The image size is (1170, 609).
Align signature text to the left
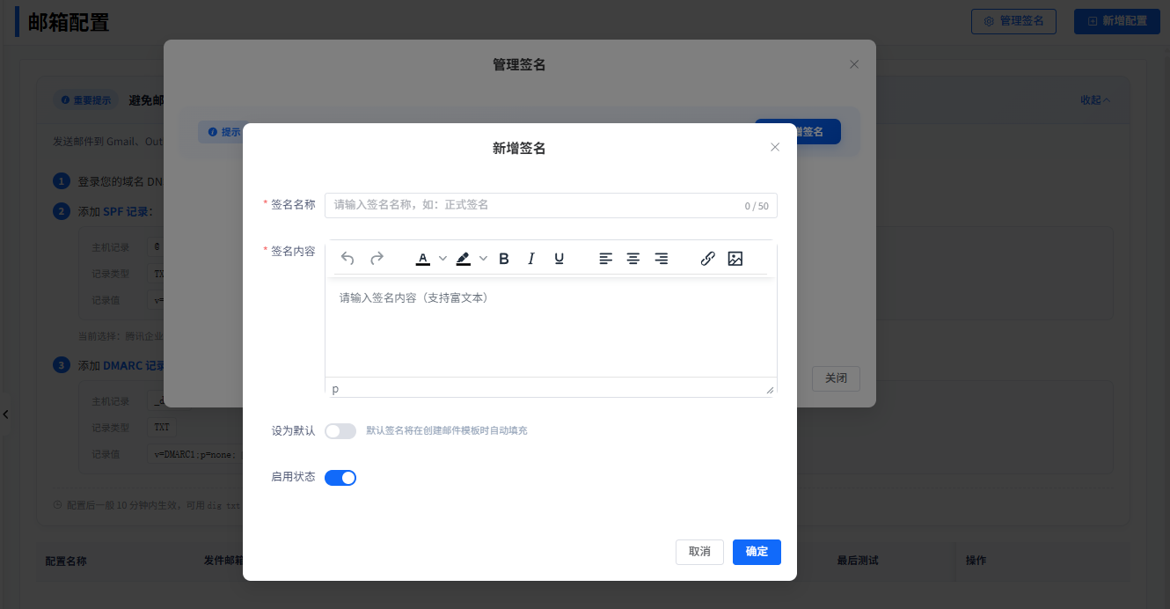click(605, 259)
